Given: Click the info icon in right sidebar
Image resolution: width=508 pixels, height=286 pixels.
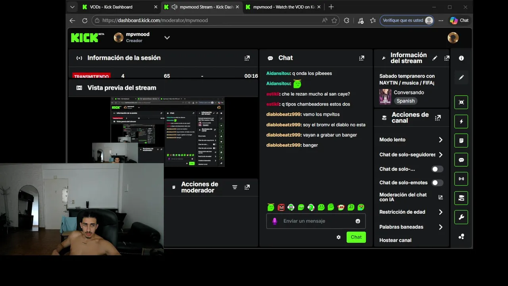Looking at the screenshot, I should pos(461,58).
